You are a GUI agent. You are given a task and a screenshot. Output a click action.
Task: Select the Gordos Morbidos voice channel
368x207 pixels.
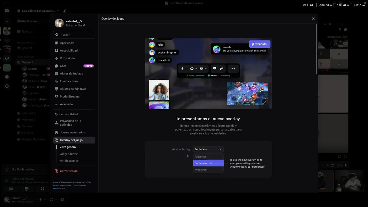34,139
